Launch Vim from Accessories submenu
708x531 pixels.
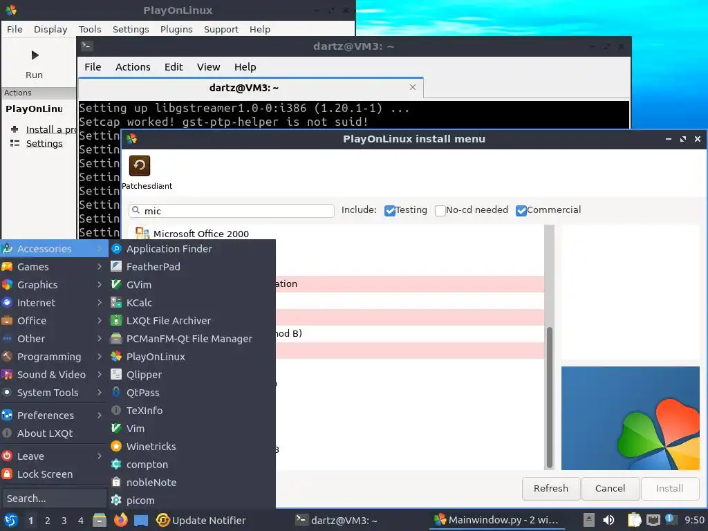192,429
